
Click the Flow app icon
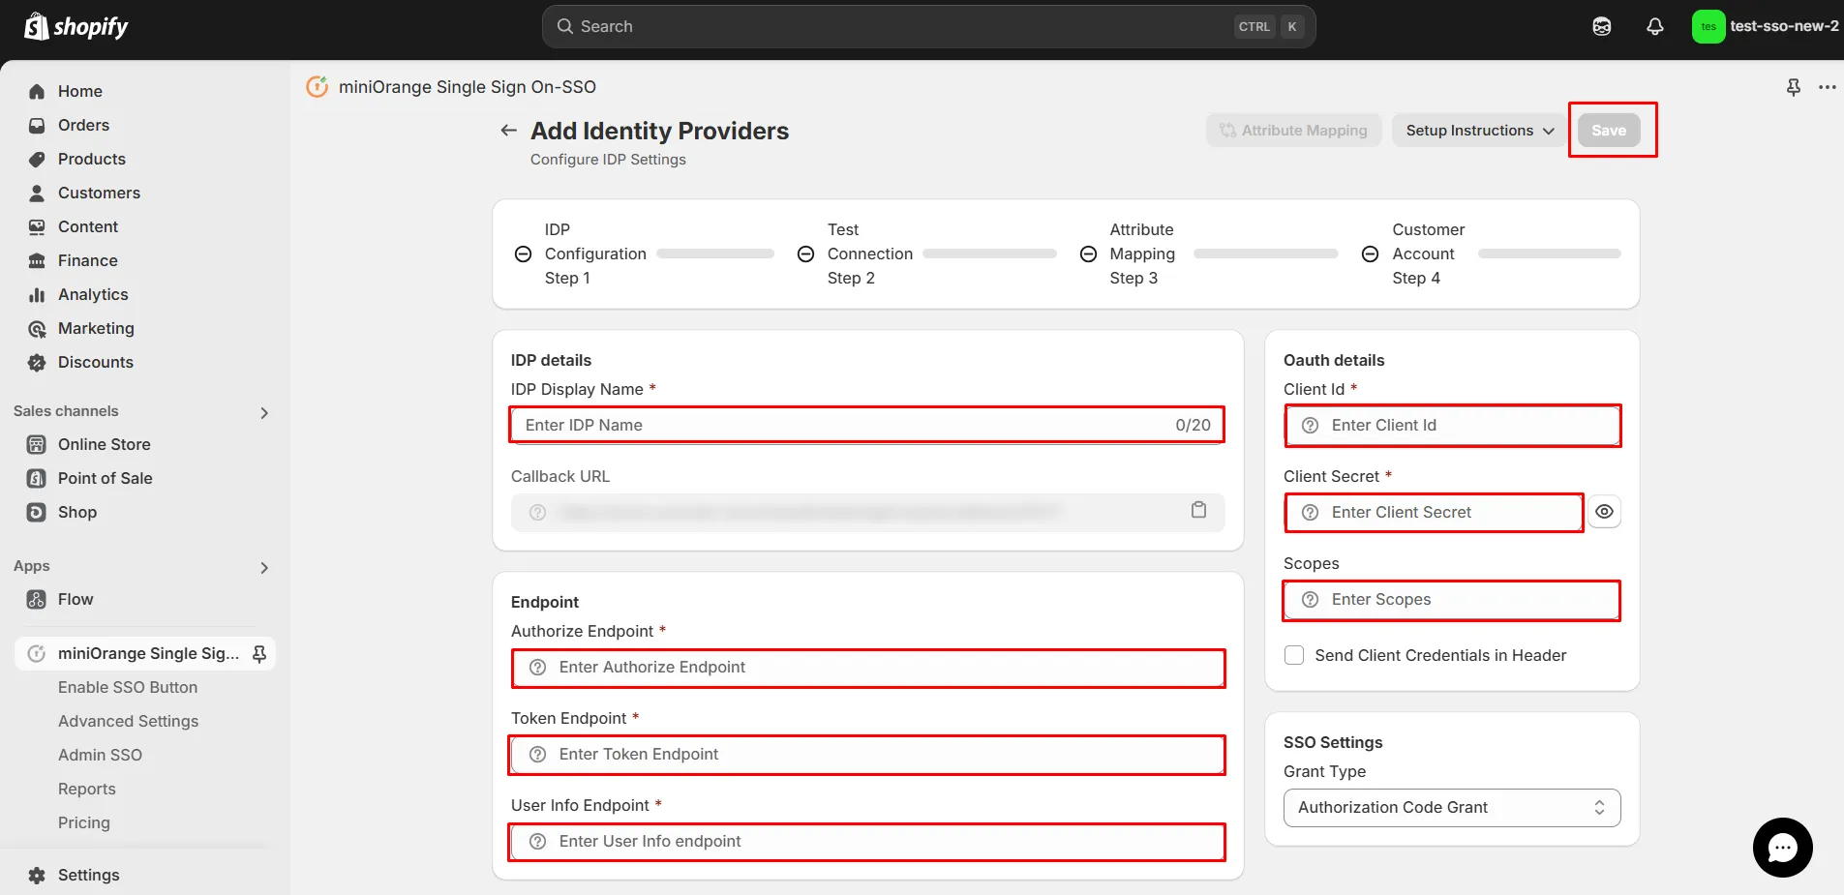pyautogui.click(x=37, y=599)
